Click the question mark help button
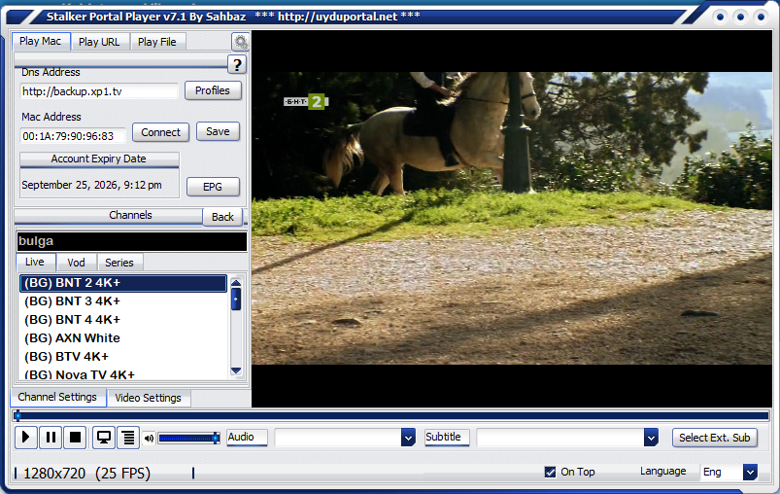This screenshot has height=494, width=780. (237, 64)
